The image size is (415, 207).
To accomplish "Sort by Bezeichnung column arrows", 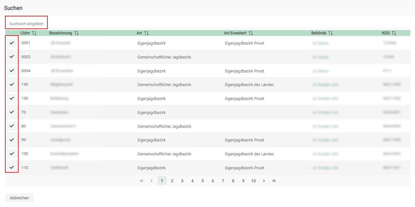I will point(76,33).
